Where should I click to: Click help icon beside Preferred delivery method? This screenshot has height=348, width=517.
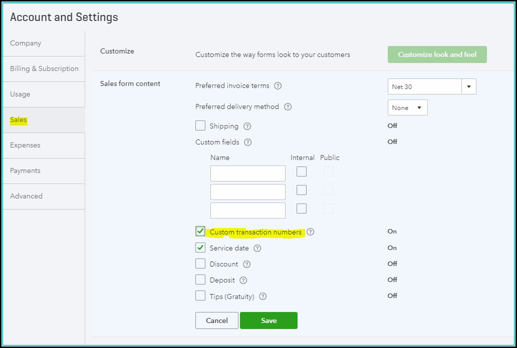pos(288,107)
